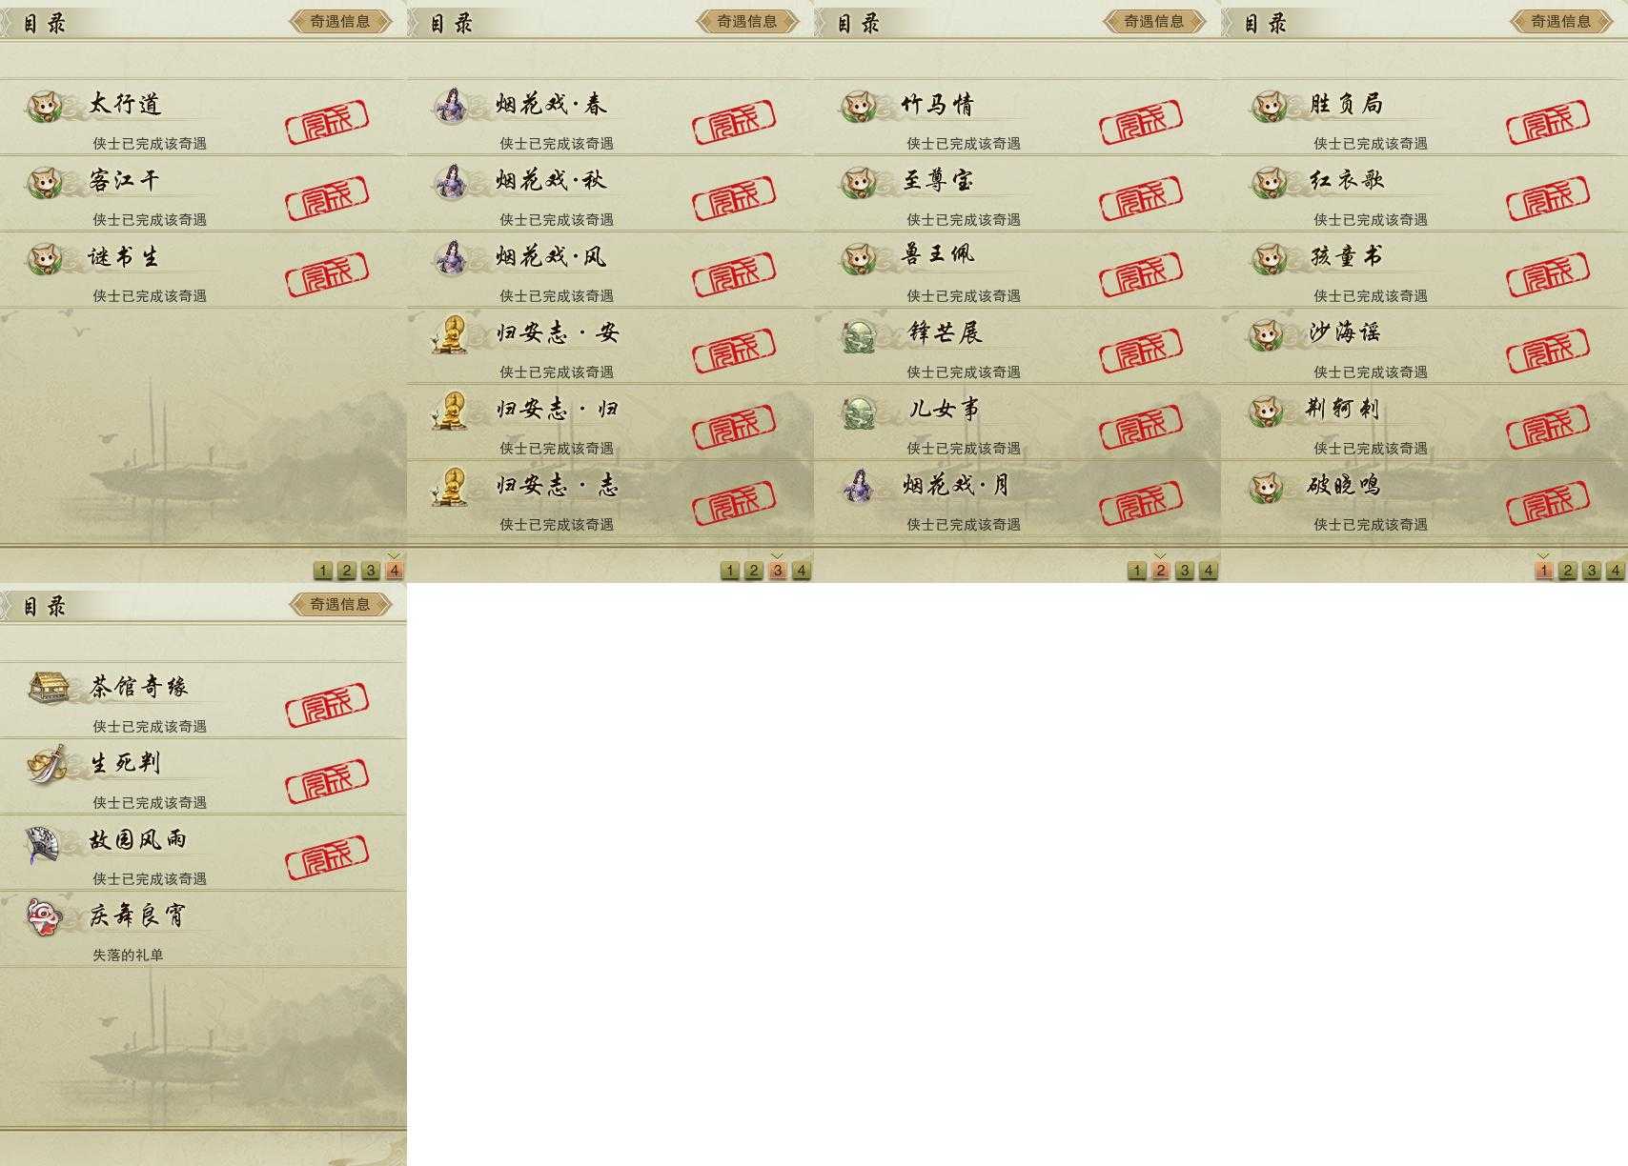Click the 儿女事 adventure title

[x=944, y=410]
